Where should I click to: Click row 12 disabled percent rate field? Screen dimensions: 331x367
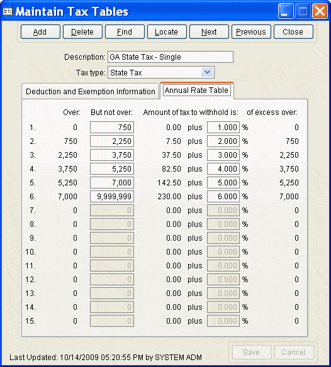click(x=223, y=280)
